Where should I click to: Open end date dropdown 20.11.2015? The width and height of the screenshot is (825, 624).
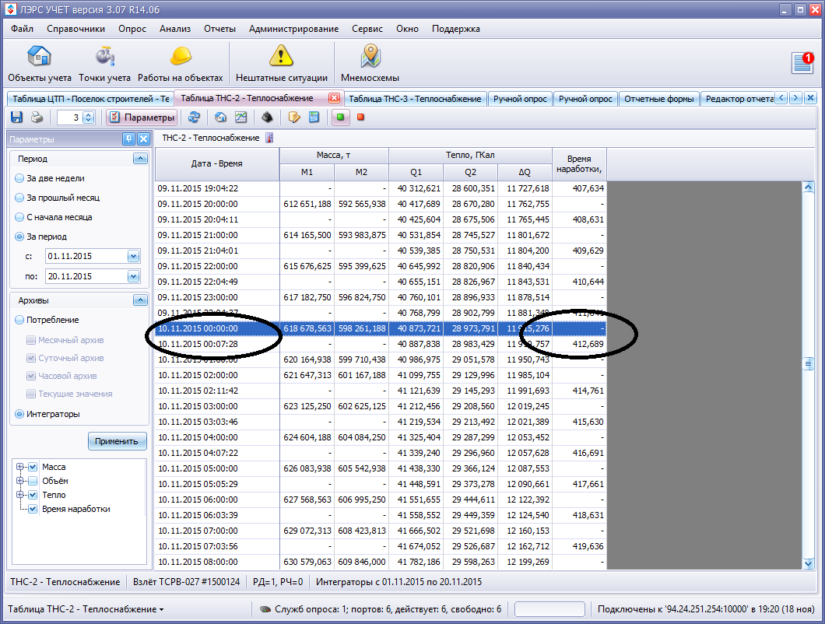[x=134, y=276]
